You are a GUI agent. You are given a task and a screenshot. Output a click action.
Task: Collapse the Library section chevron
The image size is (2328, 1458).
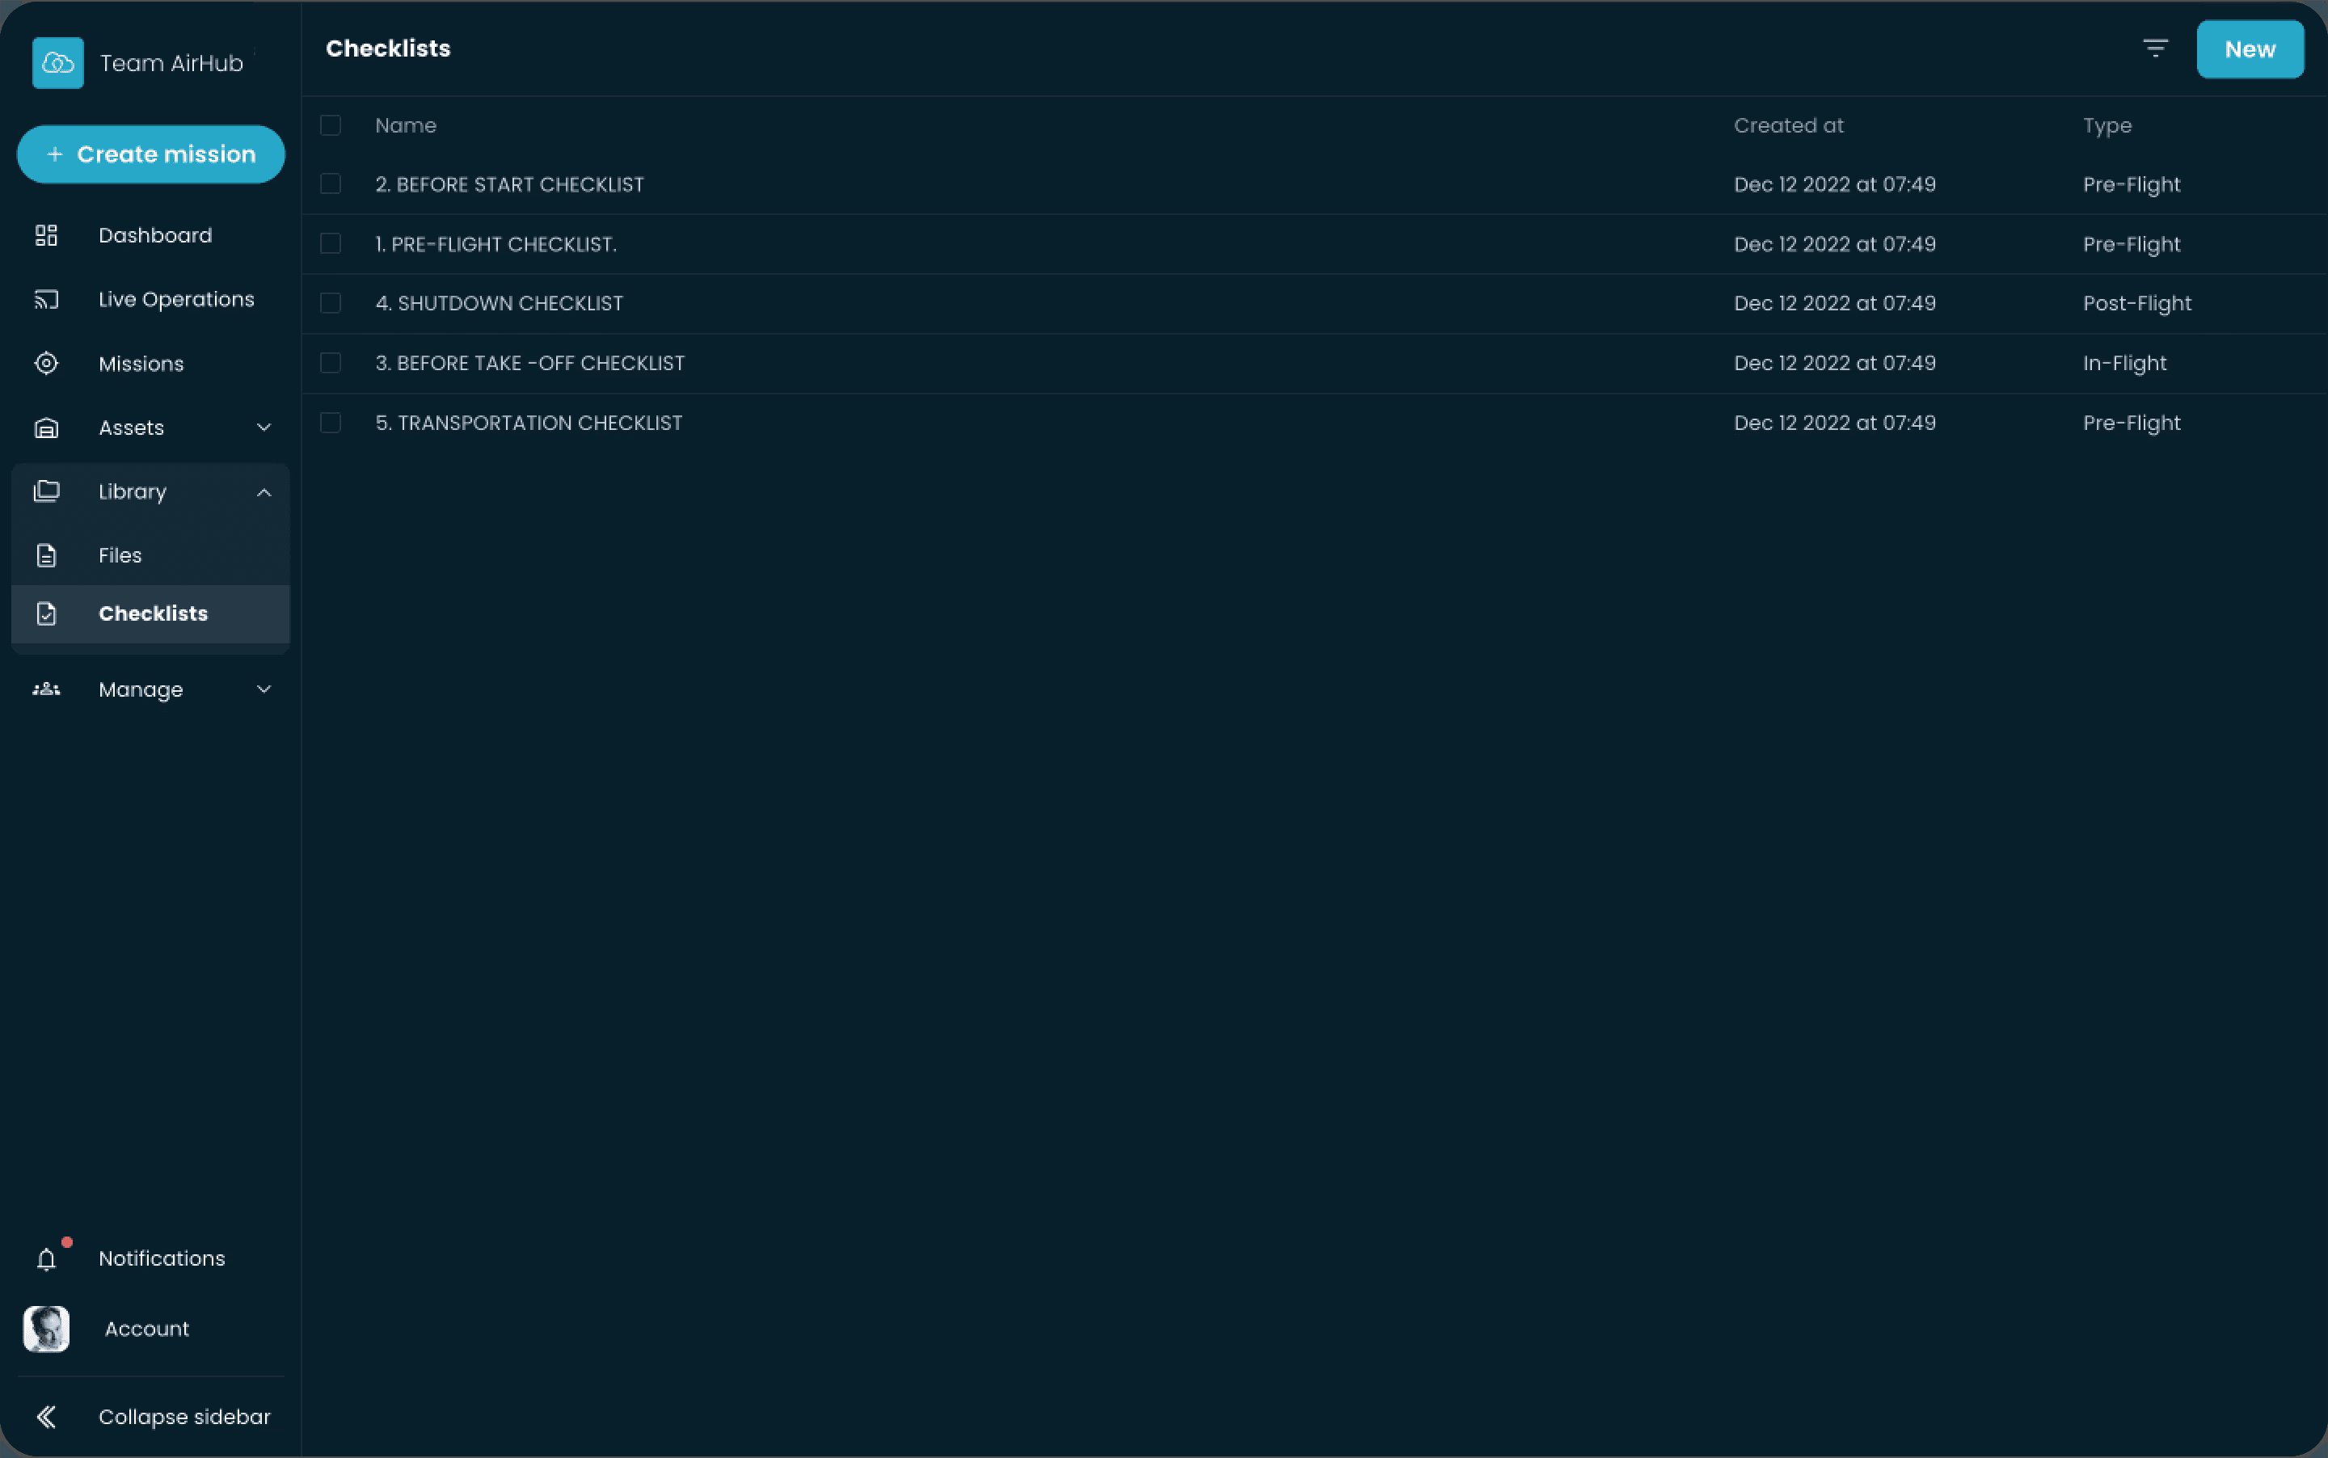pyautogui.click(x=264, y=493)
